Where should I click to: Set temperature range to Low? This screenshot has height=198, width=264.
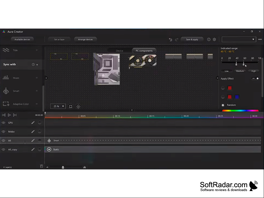[227, 71]
